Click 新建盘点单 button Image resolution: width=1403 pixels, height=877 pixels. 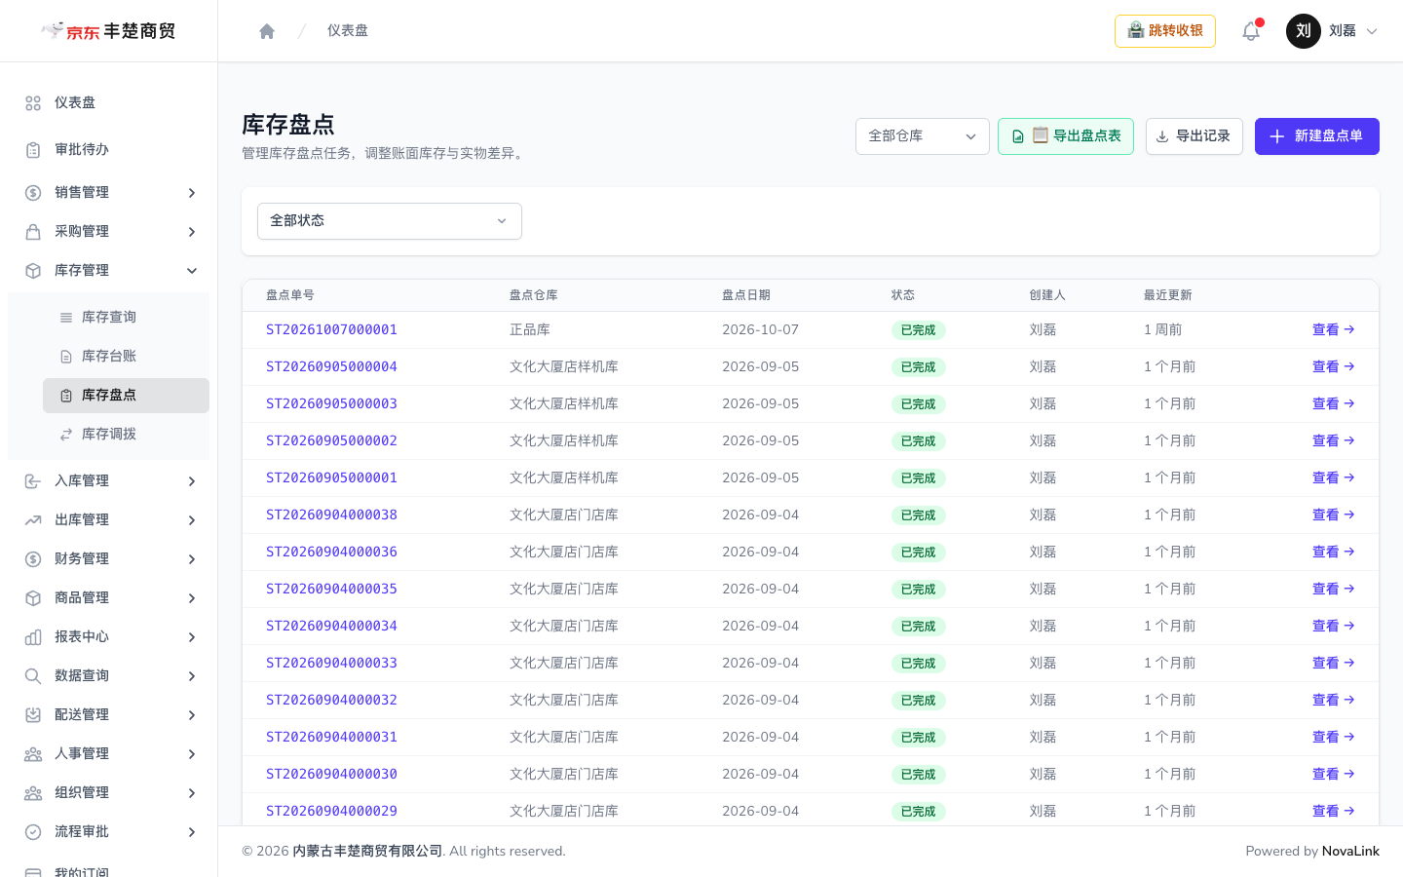click(1317, 136)
